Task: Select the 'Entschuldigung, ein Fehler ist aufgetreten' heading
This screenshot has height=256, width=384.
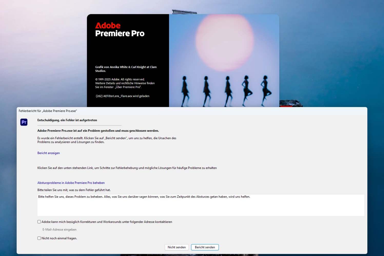Action: (x=67, y=120)
